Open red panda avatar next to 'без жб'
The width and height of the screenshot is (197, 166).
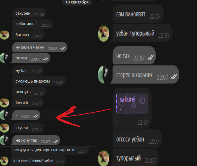4,103
